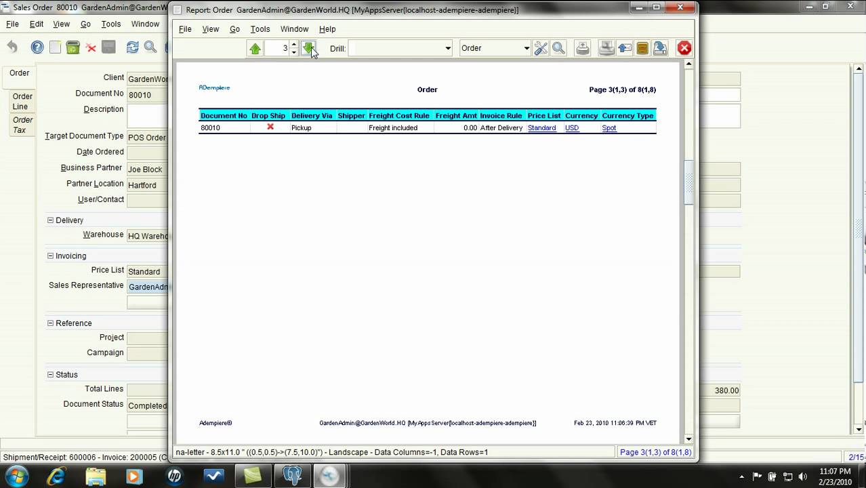This screenshot has height=488, width=866.
Task: Switch to Order Tax tab
Action: 22,125
